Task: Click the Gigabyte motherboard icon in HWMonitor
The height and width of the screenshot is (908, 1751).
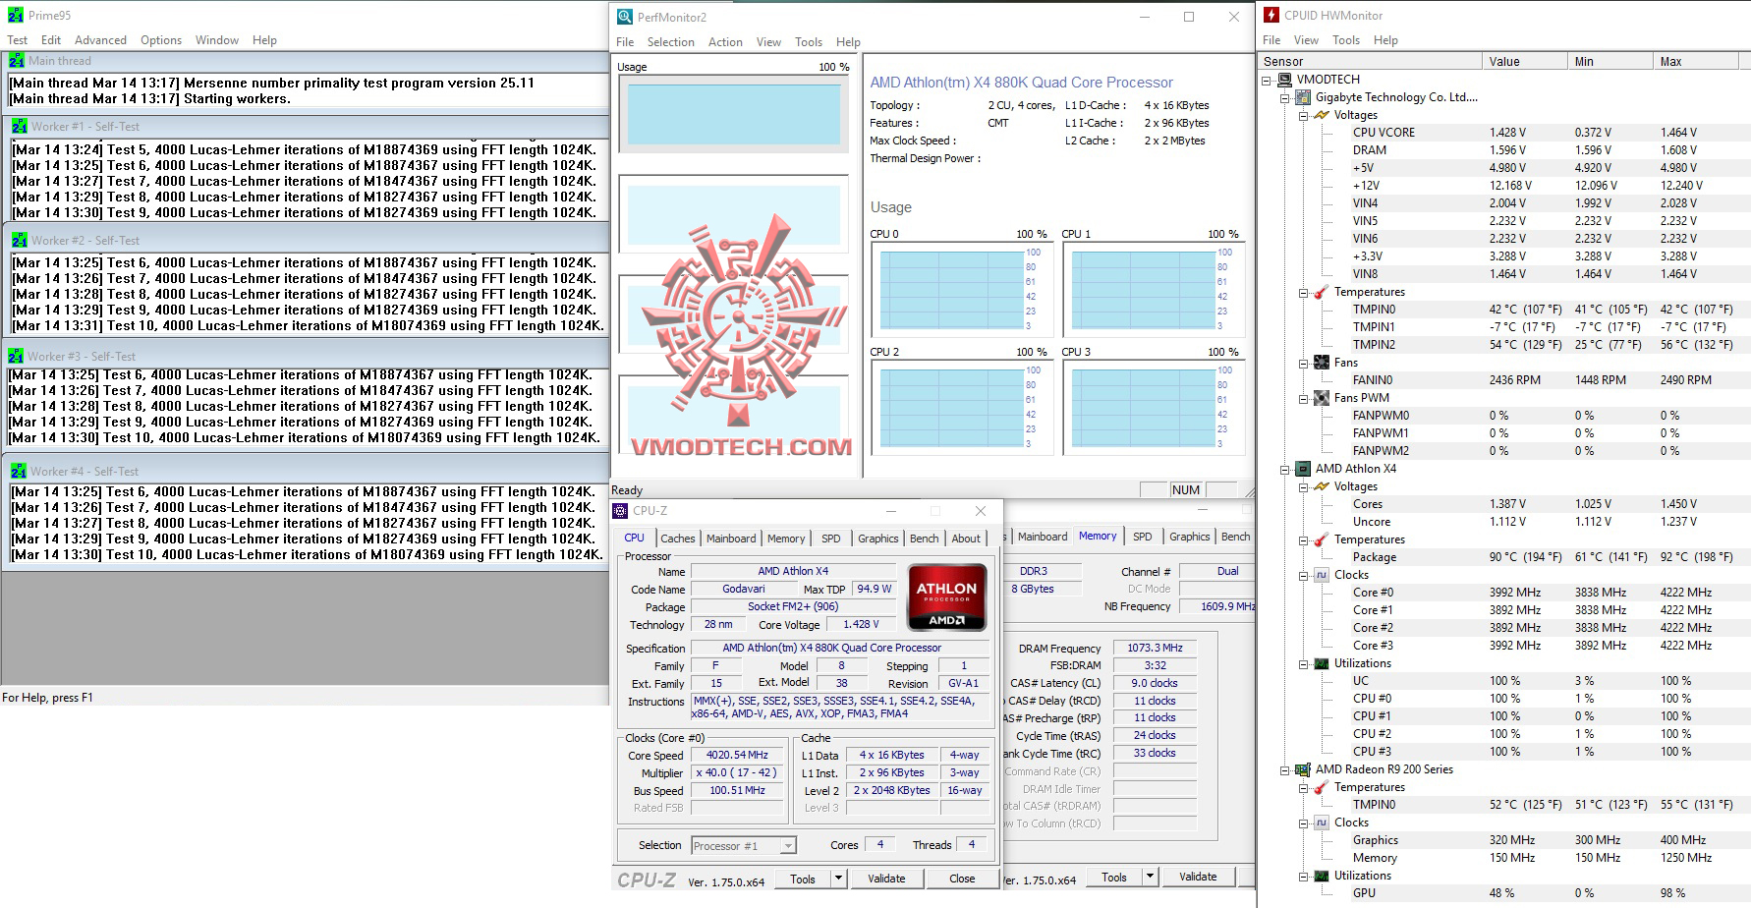Action: tap(1303, 97)
